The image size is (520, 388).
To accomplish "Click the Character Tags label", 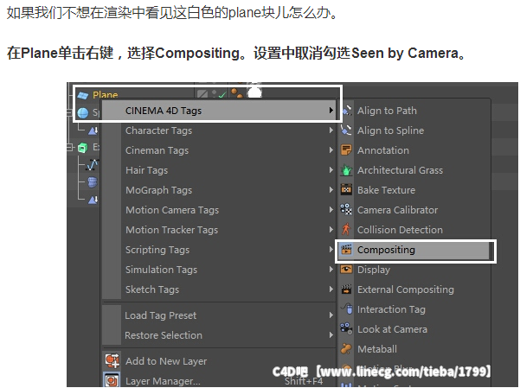I will (x=158, y=130).
